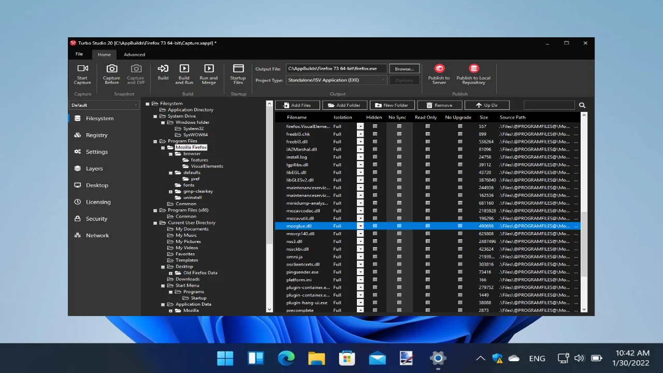Switch to the Home tab

(x=104, y=54)
